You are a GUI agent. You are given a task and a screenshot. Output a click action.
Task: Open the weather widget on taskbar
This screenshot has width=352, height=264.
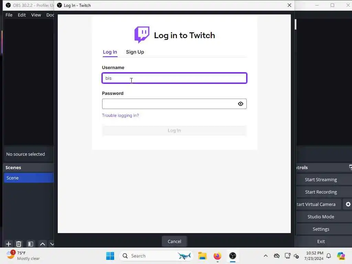[x=23, y=256]
